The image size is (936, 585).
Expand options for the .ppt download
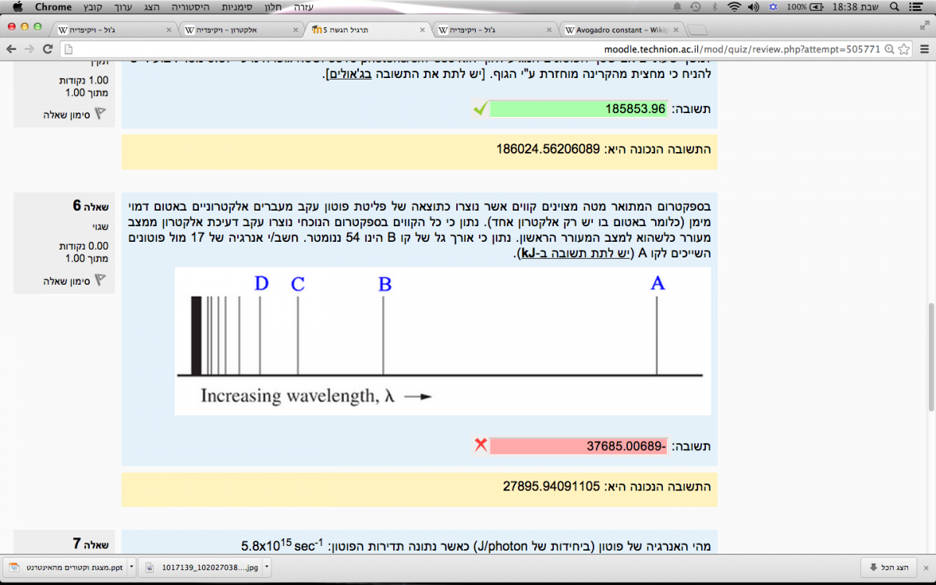click(131, 566)
